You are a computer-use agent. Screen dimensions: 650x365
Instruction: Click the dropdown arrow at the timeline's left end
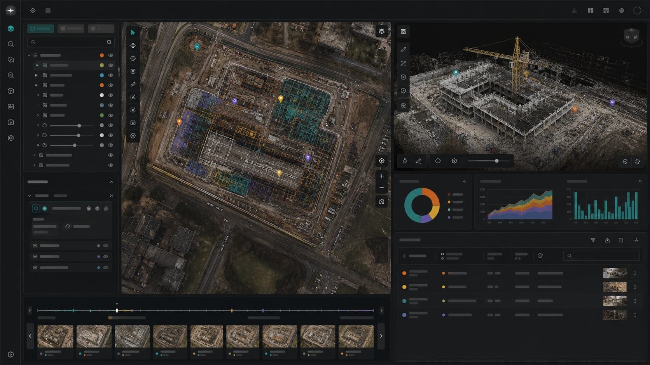(x=30, y=310)
